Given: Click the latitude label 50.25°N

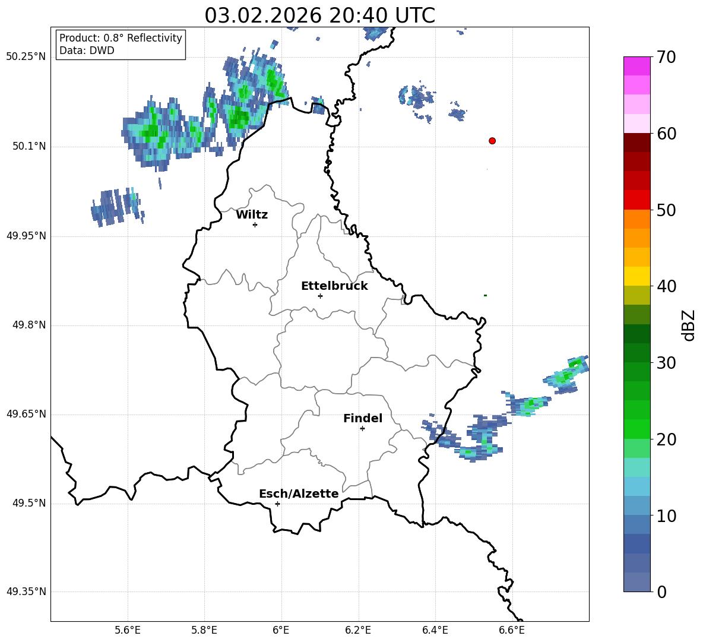Looking at the screenshot, I should coord(26,57).
